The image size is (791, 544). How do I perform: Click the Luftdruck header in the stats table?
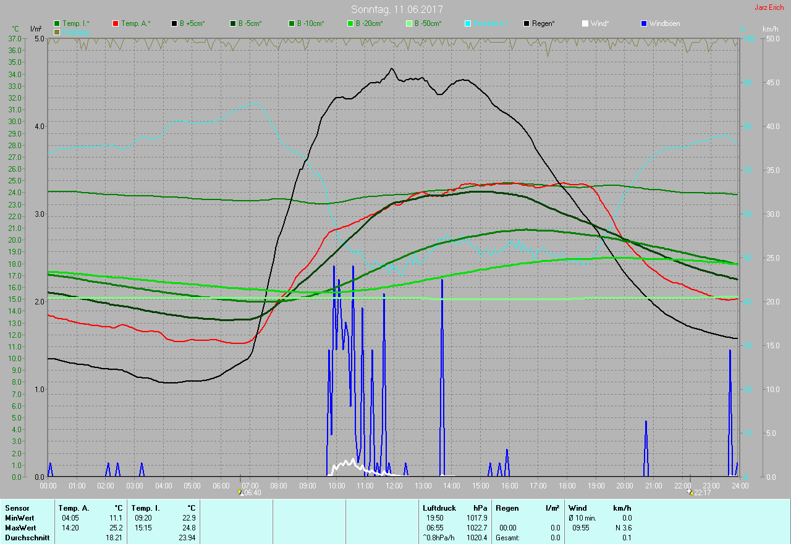click(439, 508)
